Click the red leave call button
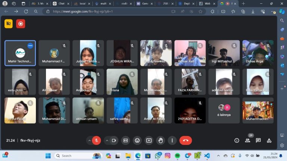Image resolution: width=287 pixels, height=161 pixels. tap(185, 141)
